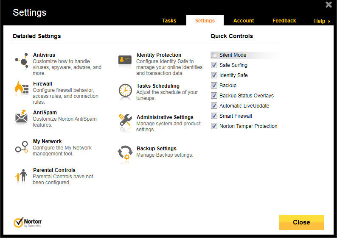Open the Firewall settings link

pyautogui.click(x=42, y=83)
